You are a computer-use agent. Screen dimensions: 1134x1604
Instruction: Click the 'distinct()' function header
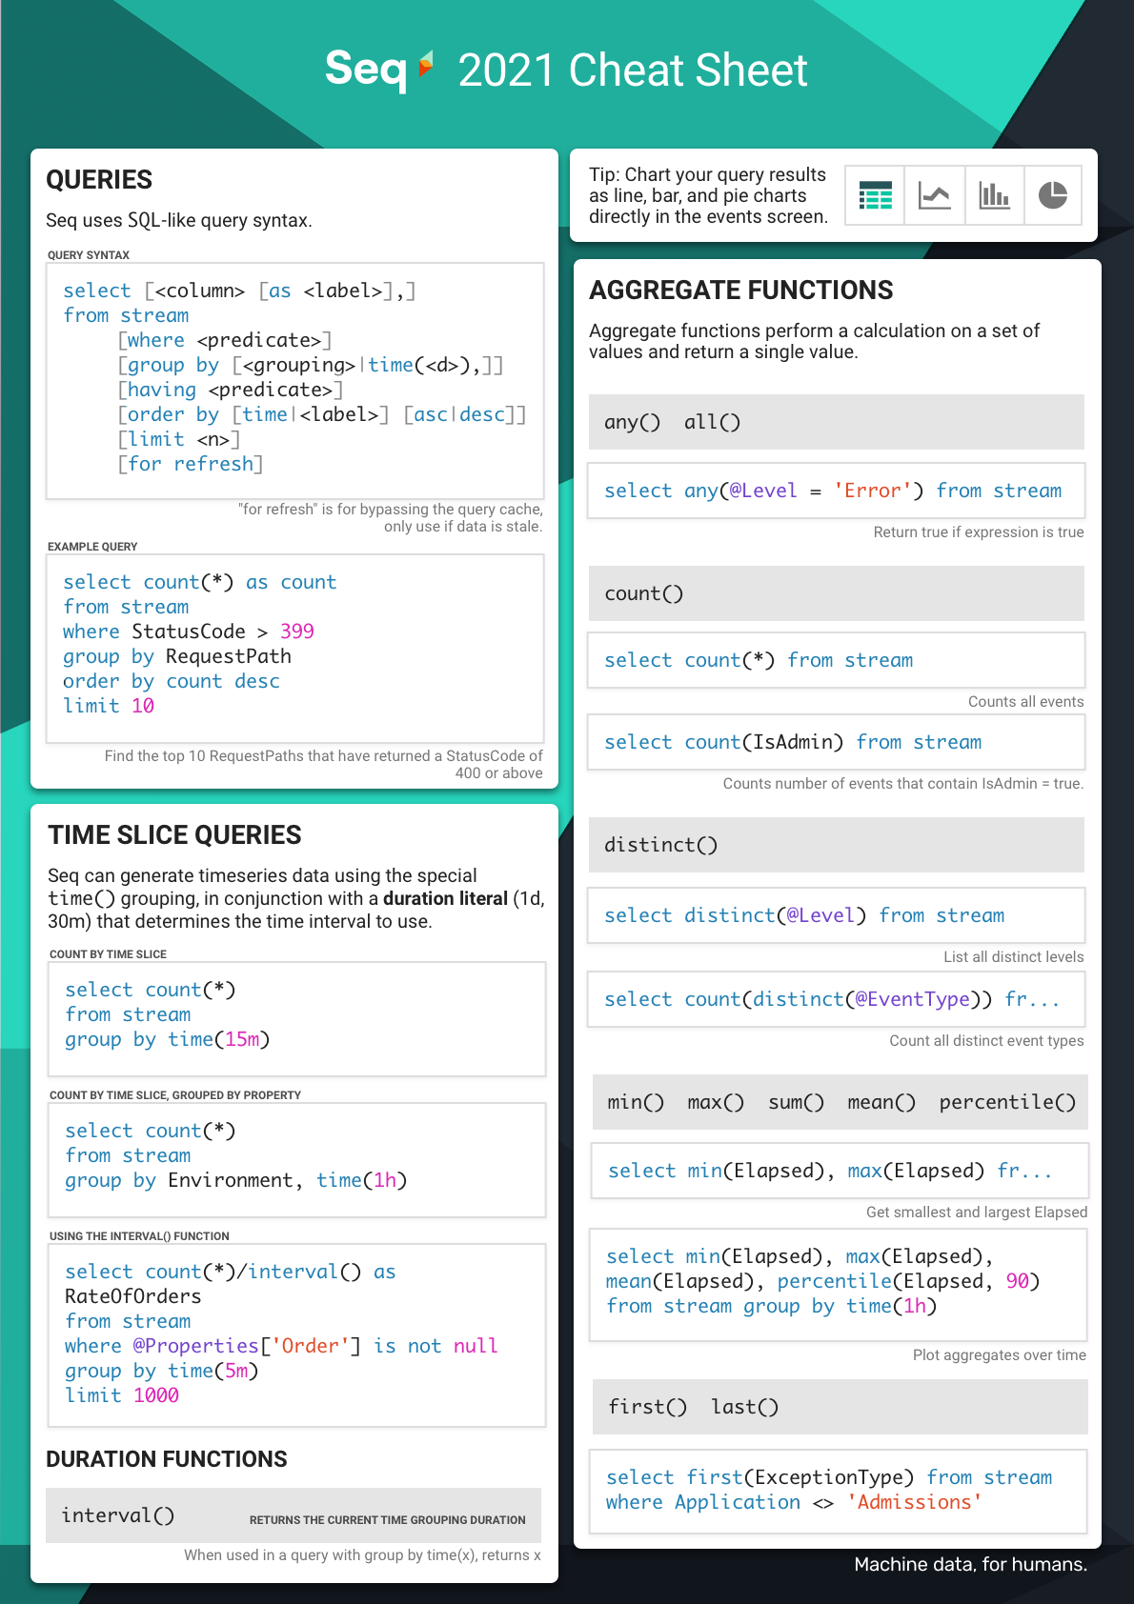coord(837,845)
